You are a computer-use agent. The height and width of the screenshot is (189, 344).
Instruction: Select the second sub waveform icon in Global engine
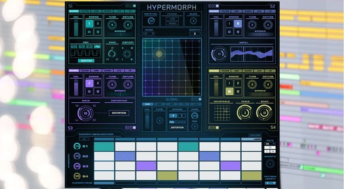[x=177, y=122]
